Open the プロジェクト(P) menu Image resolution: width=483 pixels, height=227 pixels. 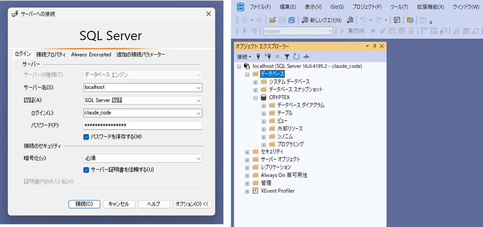[367, 7]
